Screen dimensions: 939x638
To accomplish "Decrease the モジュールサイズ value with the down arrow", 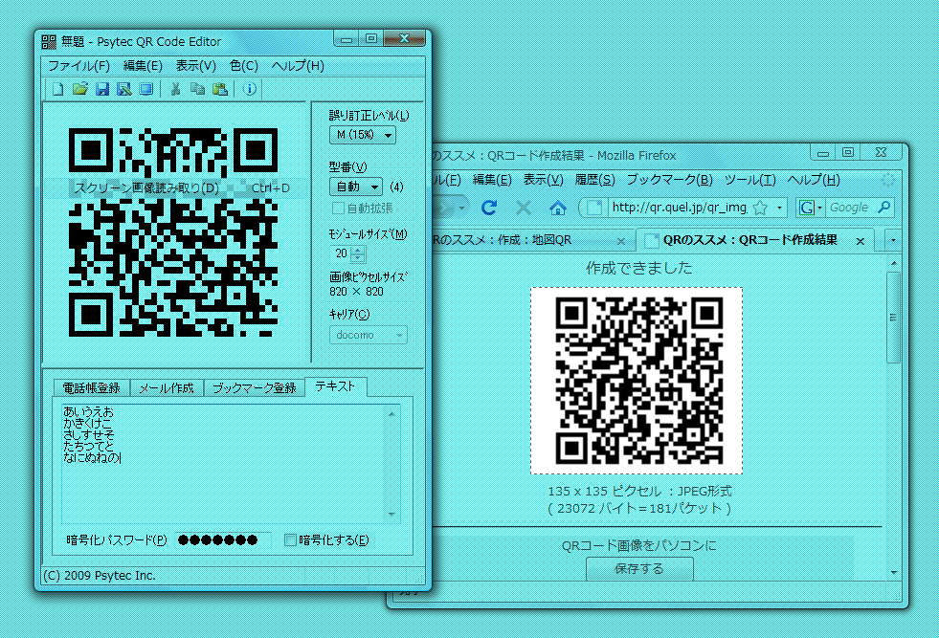I will tap(358, 258).
